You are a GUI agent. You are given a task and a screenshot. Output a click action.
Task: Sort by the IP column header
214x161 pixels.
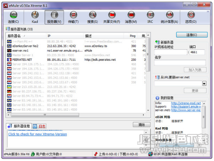[x=65, y=36]
